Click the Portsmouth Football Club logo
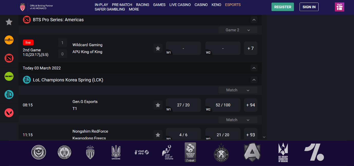This screenshot has height=166, width=354. coord(39,152)
